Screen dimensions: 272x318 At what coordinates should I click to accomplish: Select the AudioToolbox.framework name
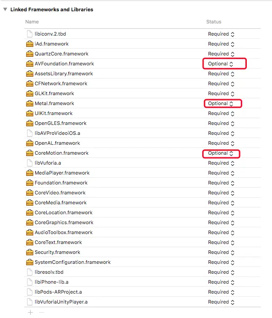click(63, 232)
